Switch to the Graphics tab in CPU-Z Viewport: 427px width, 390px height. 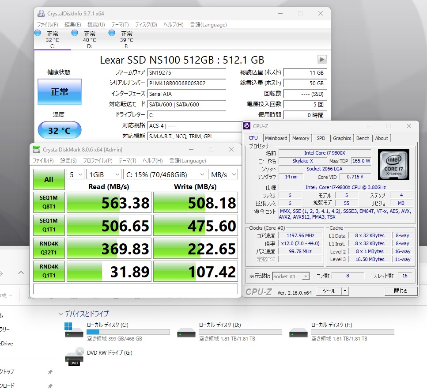coord(342,138)
